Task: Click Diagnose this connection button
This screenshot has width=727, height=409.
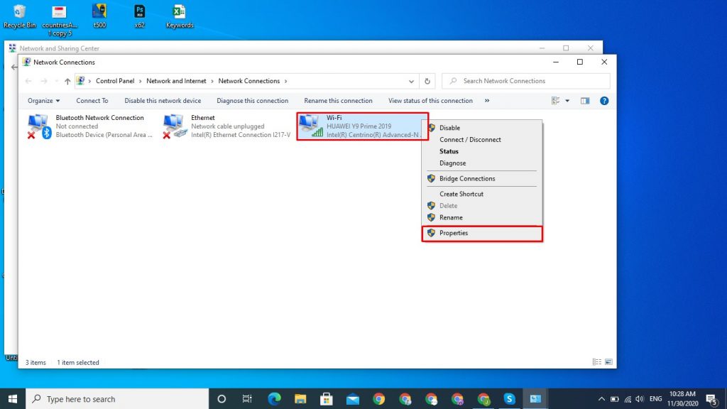Action: [252, 101]
